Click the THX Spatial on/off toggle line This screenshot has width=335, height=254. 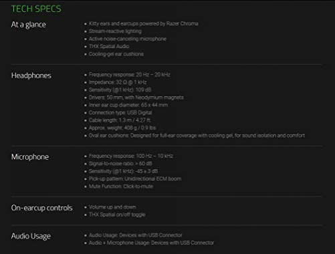pos(117,215)
